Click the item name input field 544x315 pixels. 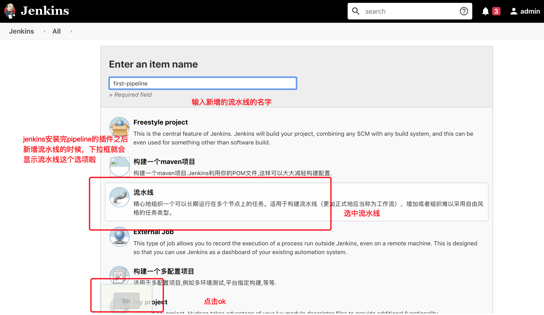(x=202, y=83)
